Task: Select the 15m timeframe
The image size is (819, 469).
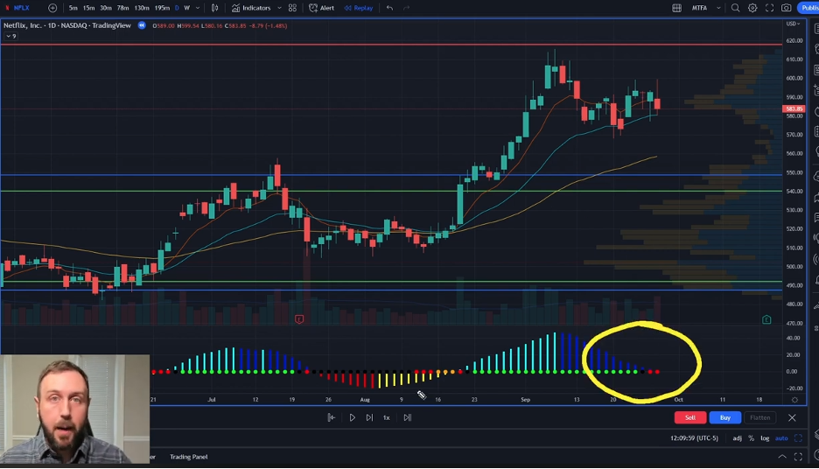Action: coord(88,8)
